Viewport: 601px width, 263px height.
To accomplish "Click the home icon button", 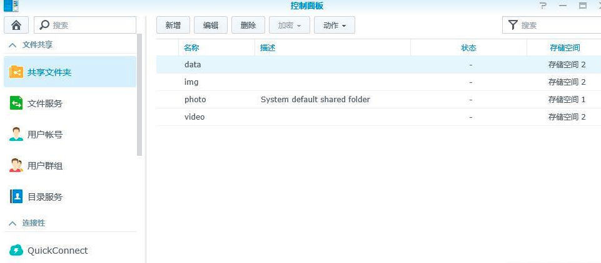I will [x=16, y=25].
